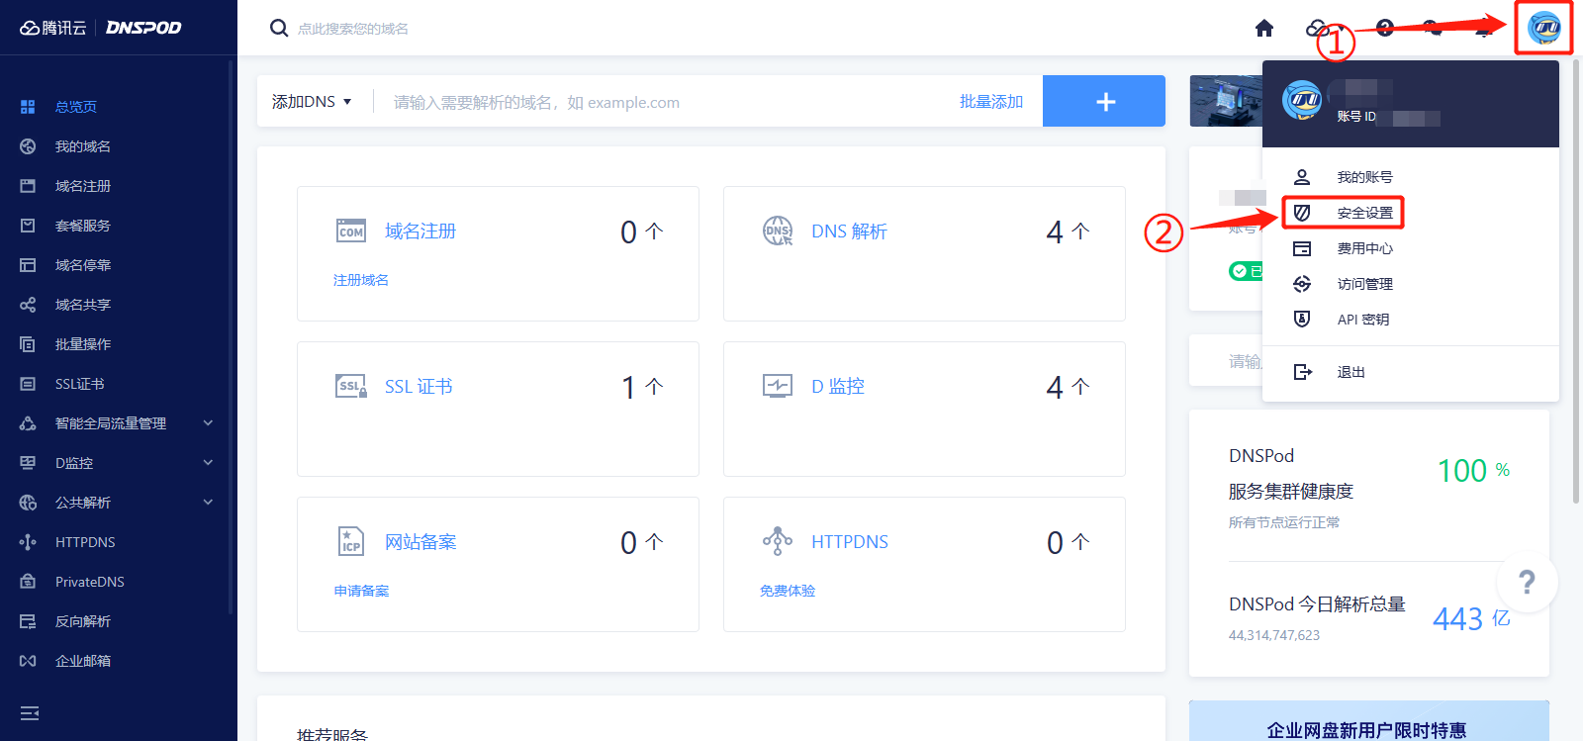Open the user avatar menu
The width and height of the screenshot is (1583, 741).
1543,28
